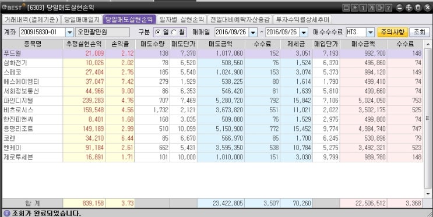Viewport: 433px width, 217px height.
Task: Click the 조회 query button
Action: point(419,32)
